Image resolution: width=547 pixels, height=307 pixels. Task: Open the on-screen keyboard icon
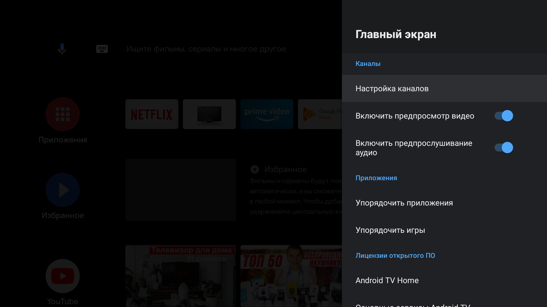[102, 49]
